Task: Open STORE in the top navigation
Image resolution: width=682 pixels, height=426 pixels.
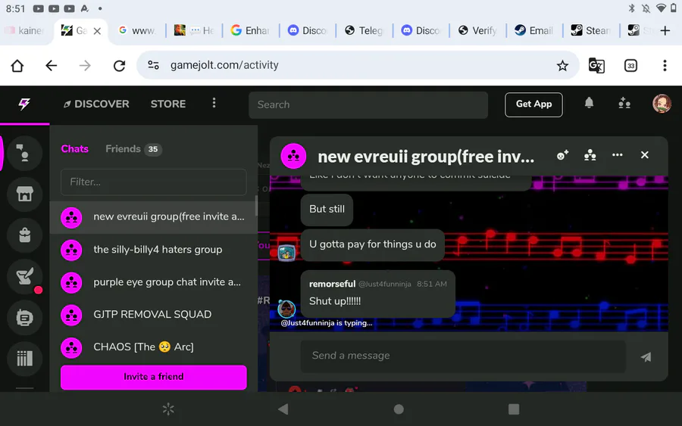Action: (168, 104)
